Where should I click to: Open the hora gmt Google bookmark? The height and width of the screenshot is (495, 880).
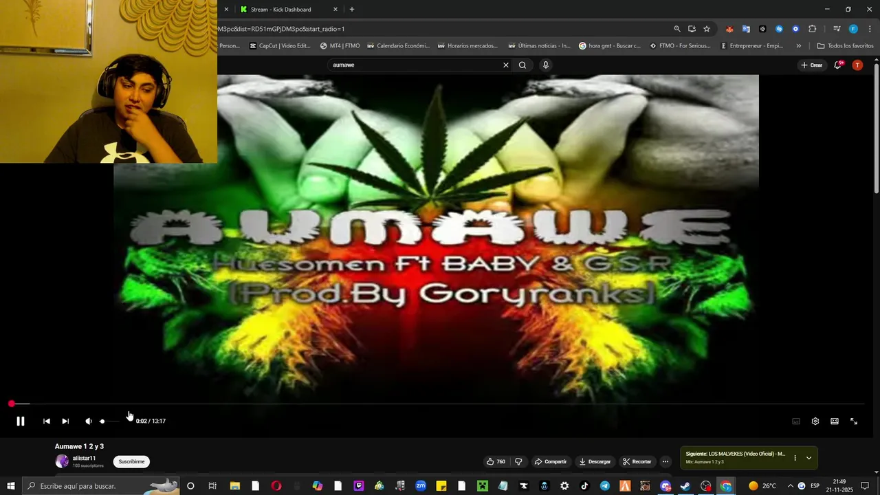point(610,46)
